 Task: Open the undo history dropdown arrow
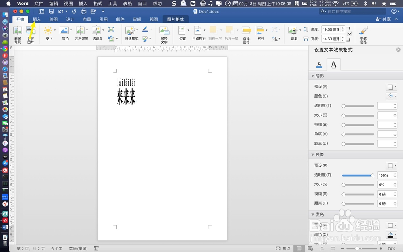66,11
